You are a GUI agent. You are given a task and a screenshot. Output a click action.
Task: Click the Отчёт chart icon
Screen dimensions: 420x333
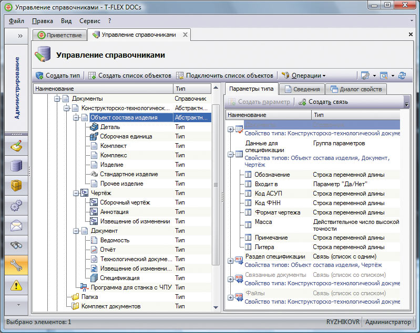94,250
